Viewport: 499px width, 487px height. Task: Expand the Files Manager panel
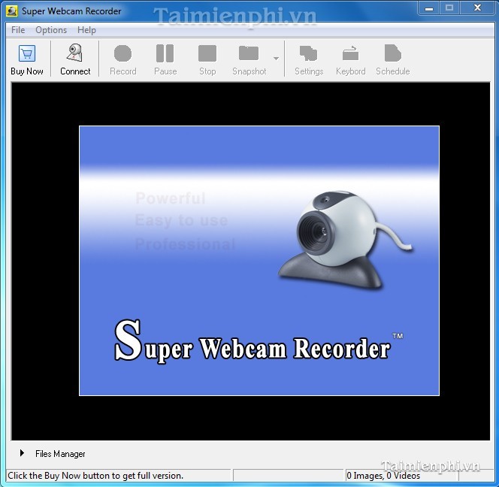(x=22, y=453)
